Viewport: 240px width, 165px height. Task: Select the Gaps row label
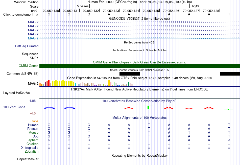coord(34,121)
